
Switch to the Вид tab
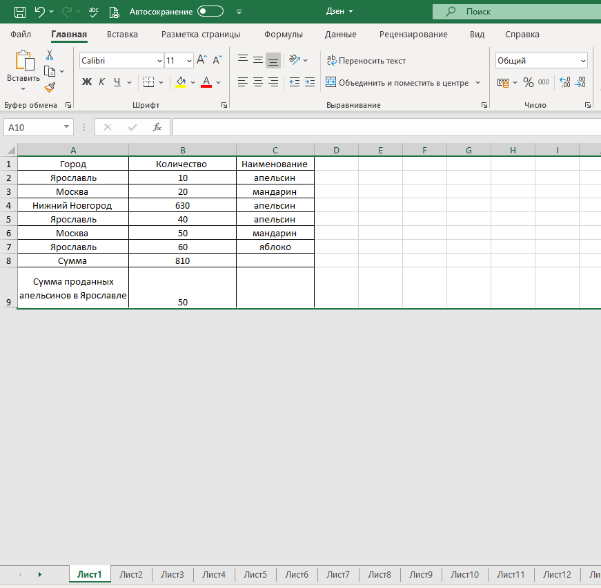[477, 34]
